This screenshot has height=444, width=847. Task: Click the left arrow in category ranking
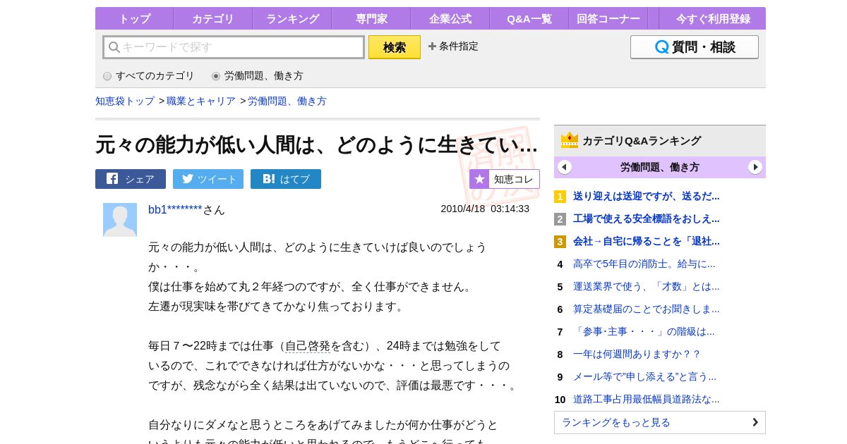click(565, 167)
